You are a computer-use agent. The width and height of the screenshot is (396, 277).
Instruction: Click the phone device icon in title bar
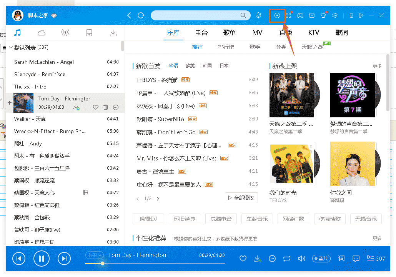tap(351, 15)
